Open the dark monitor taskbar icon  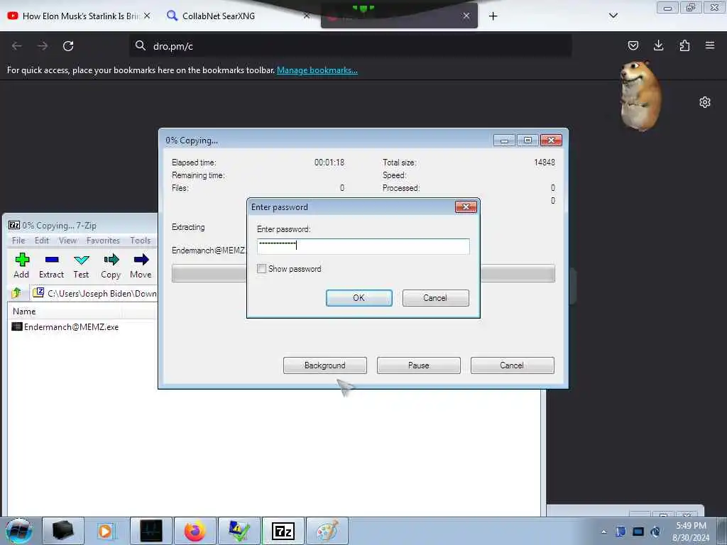pos(151,531)
